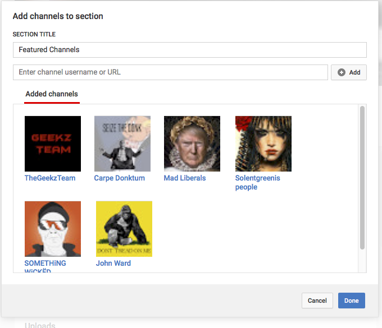Click the Section Title field 'Featured Channels'
Viewport: 382px width, 328px height.
189,50
